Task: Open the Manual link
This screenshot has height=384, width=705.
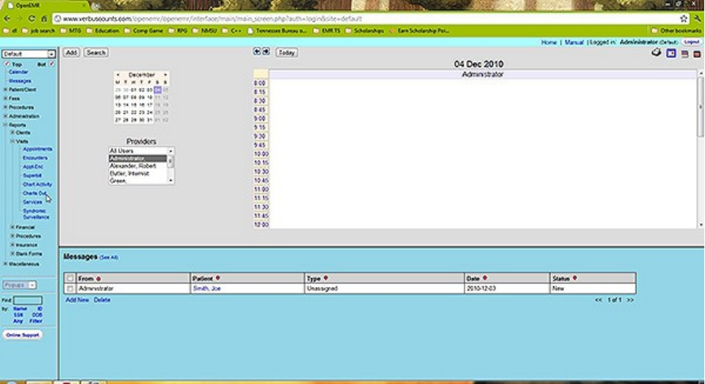Action: tap(574, 42)
